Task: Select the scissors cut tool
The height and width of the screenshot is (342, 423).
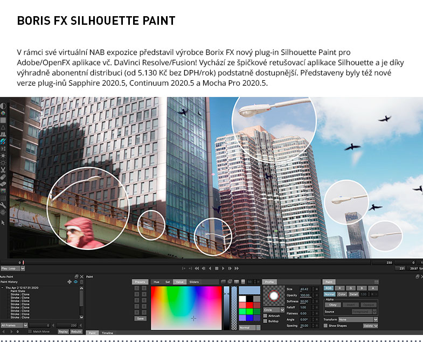Action: (3, 170)
